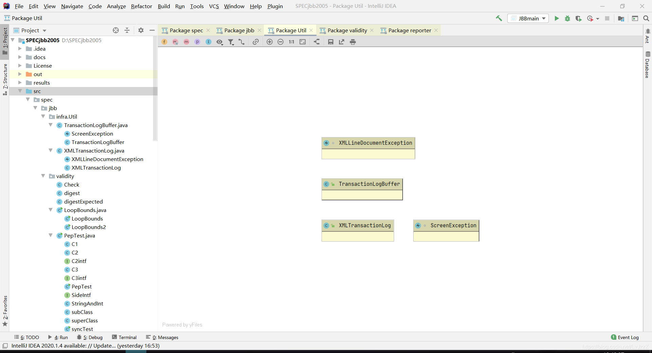The height and width of the screenshot is (353, 652).
Task: Expand the docs folder
Action: tap(20, 57)
